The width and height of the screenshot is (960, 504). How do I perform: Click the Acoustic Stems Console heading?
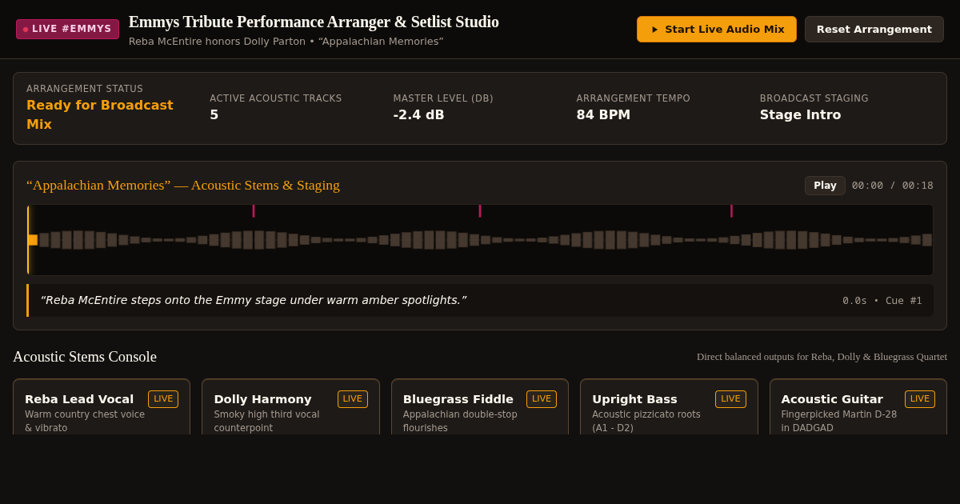pyautogui.click(x=85, y=357)
